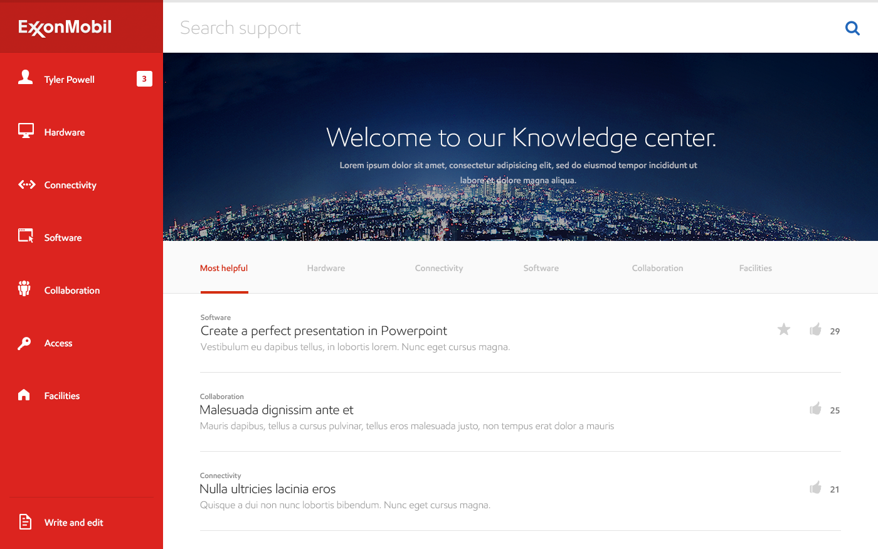This screenshot has width=878, height=549.
Task: Click the Write and edit document icon
Action: [x=25, y=521]
